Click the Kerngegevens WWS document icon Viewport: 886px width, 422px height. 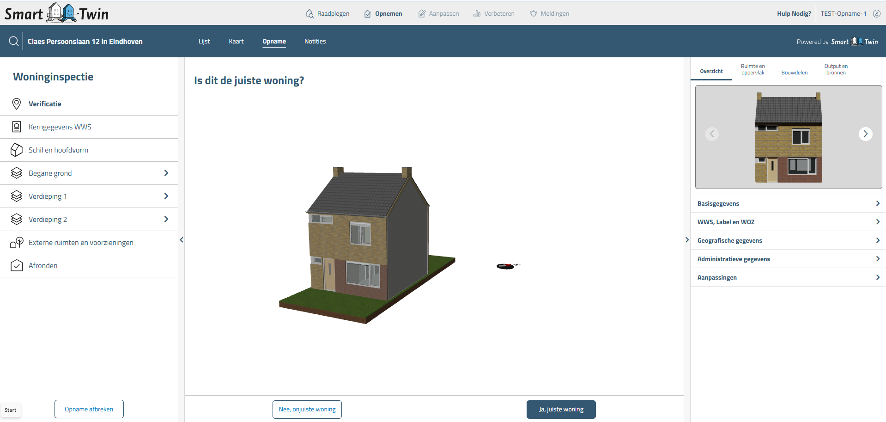click(17, 127)
